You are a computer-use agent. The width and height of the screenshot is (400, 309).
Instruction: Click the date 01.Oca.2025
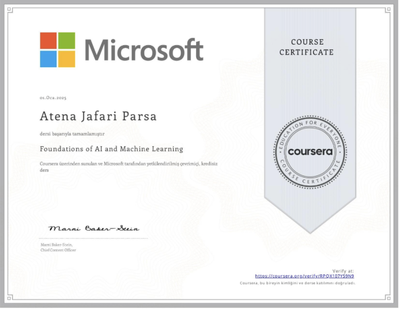53,98
